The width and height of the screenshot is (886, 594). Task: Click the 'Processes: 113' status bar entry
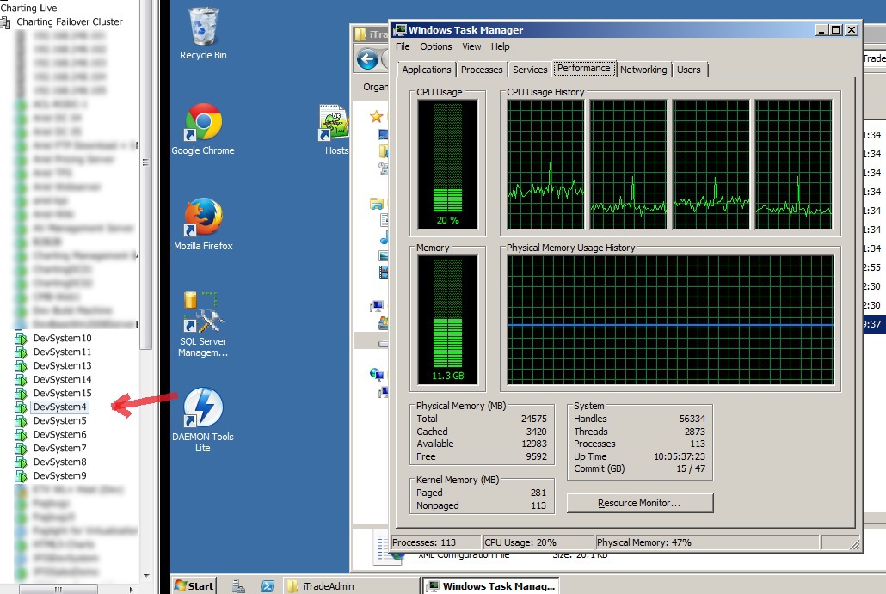coord(435,542)
